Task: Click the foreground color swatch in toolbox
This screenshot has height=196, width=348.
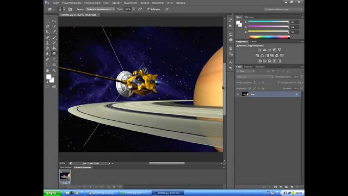Action: click(49, 77)
